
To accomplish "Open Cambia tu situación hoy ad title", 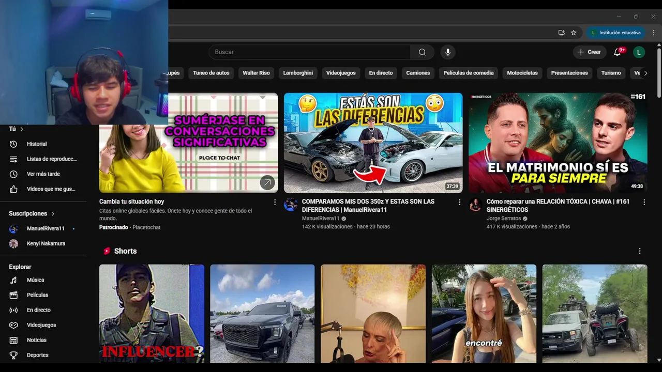I will coord(132,202).
